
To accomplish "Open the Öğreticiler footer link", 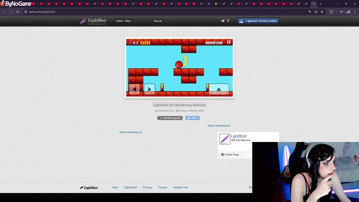I will [130, 187].
